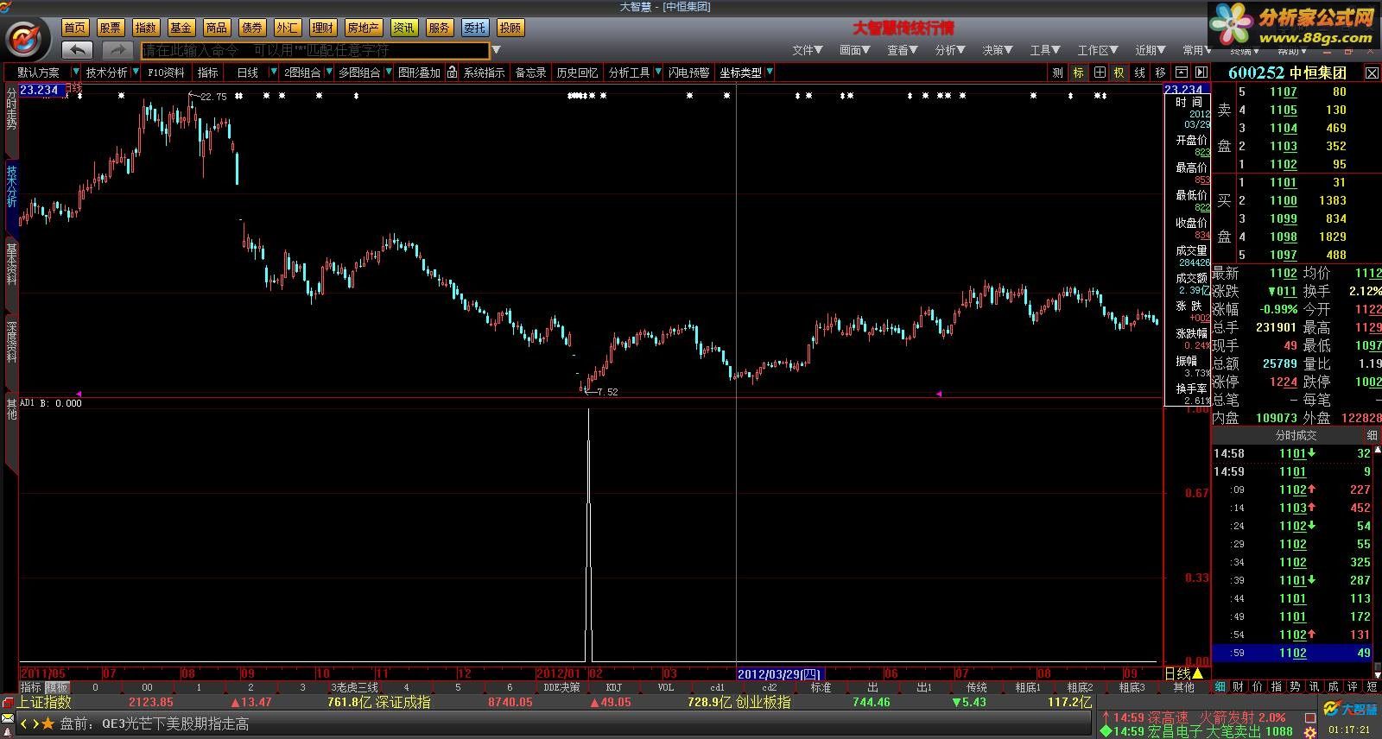
Task: Toggle the 线 line drawing button
Action: pyautogui.click(x=1140, y=73)
